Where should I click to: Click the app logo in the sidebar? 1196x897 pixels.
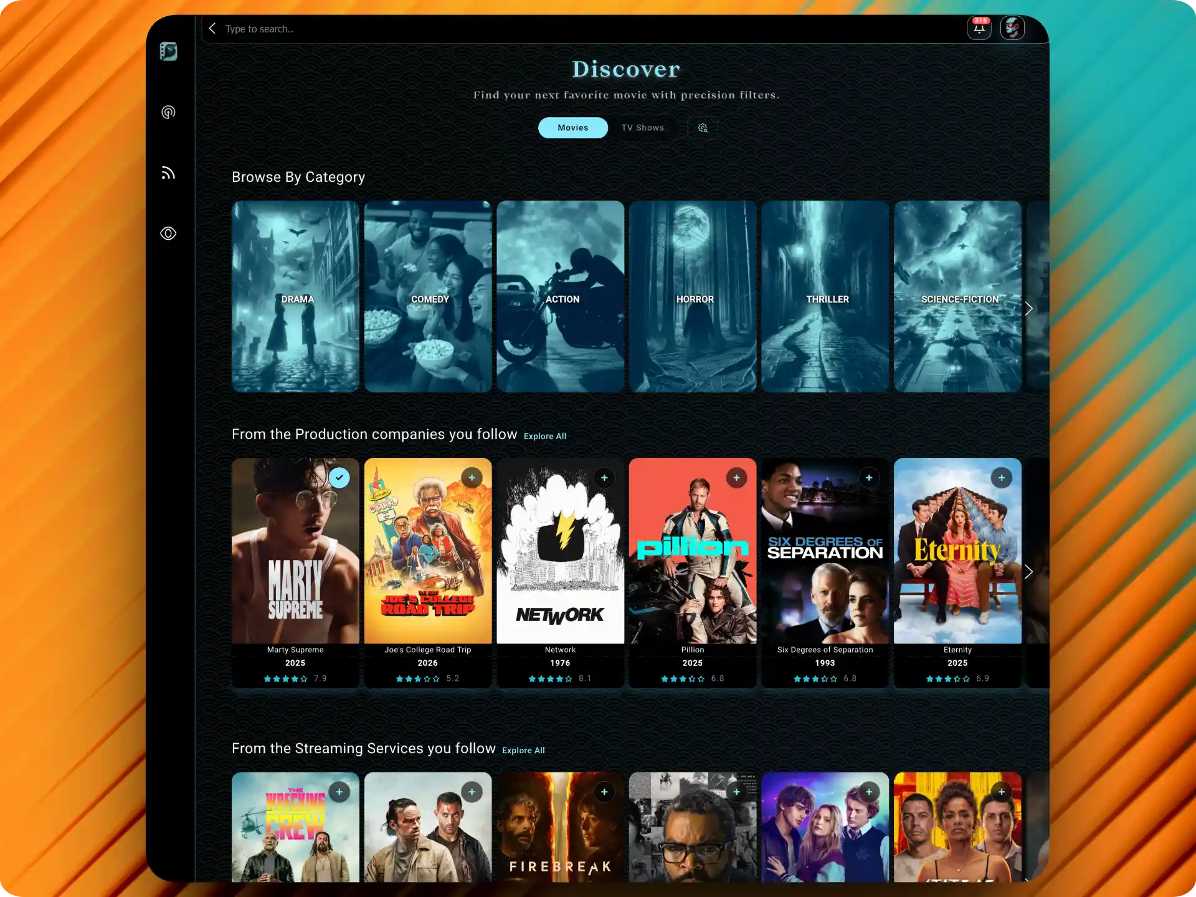(x=168, y=51)
